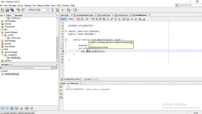Switch editor to Source view

(63, 19)
